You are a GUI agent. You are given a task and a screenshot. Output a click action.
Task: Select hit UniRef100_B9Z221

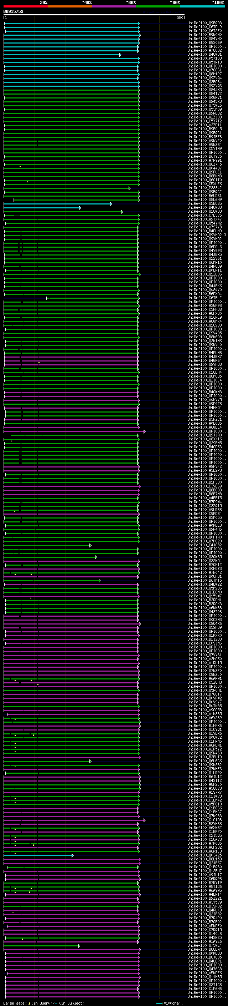click(x=204, y=898)
